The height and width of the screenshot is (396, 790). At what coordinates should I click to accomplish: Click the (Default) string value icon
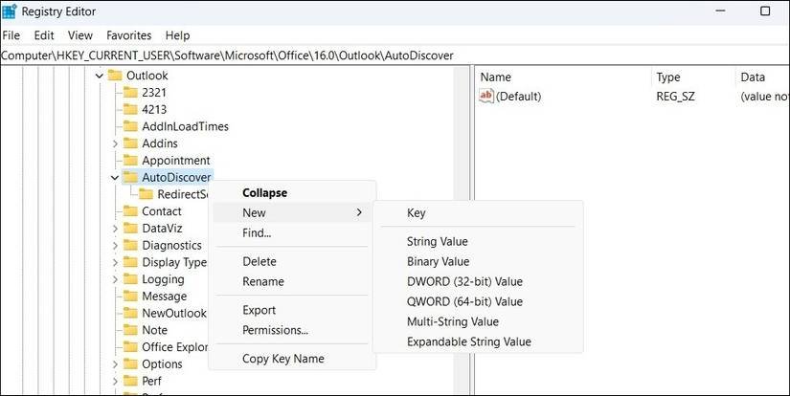click(x=485, y=97)
